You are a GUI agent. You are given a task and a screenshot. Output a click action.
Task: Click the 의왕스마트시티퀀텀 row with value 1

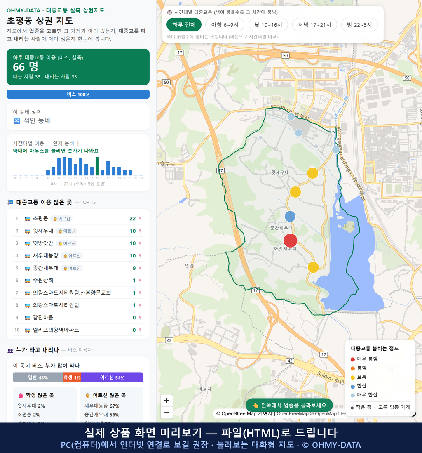click(78, 305)
